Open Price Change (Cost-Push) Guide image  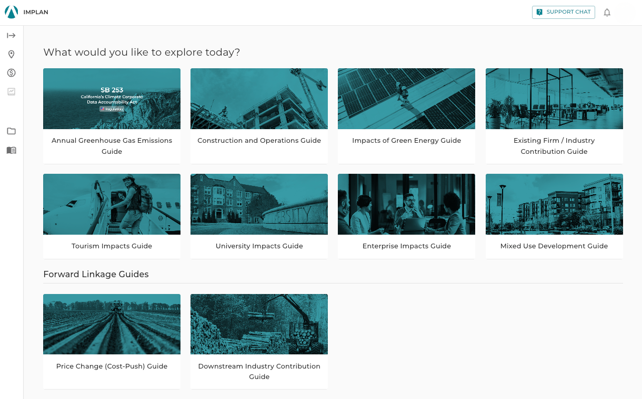click(x=112, y=324)
